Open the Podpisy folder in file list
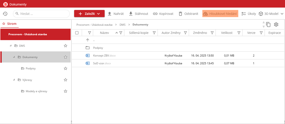The image size is (285, 124). click(x=99, y=48)
